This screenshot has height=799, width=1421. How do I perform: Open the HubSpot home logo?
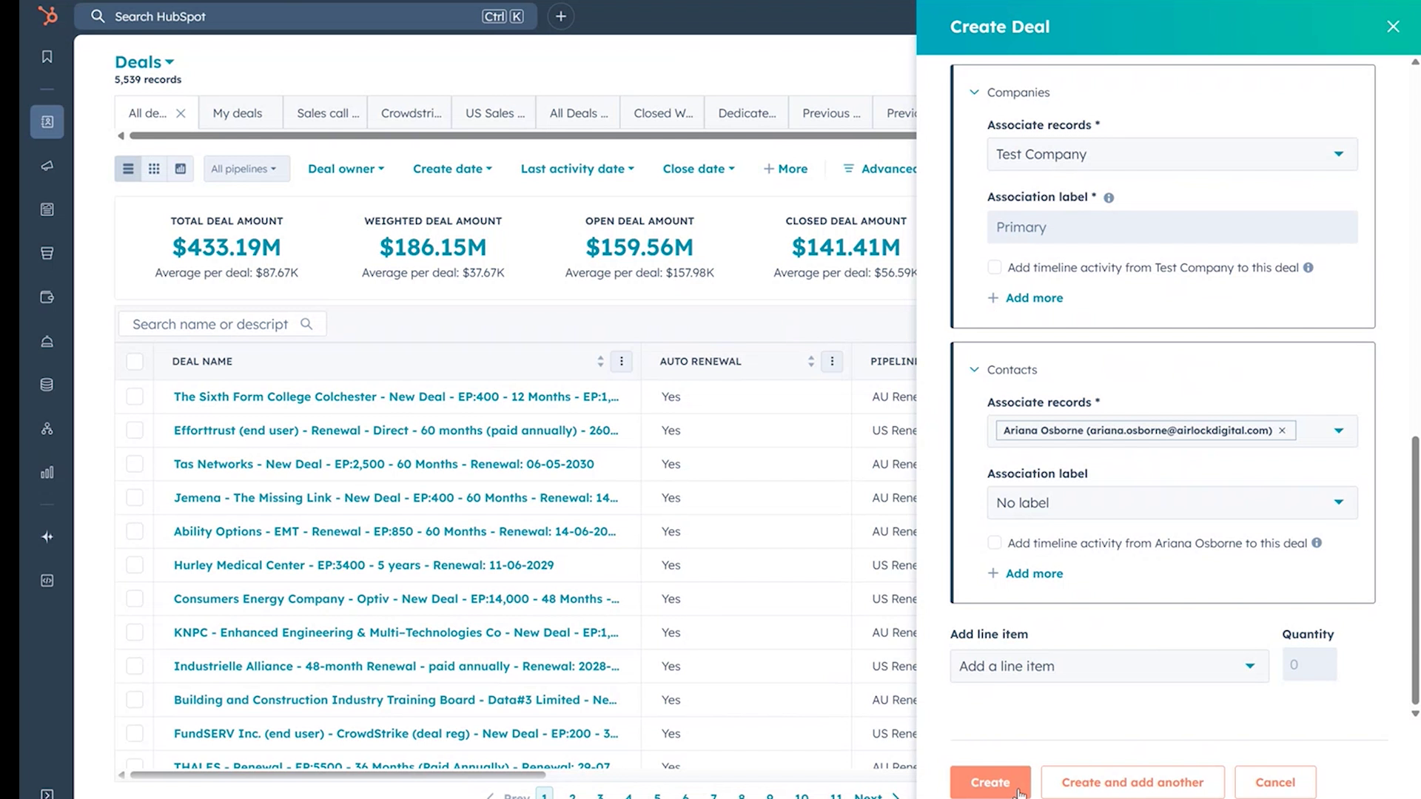(46, 16)
